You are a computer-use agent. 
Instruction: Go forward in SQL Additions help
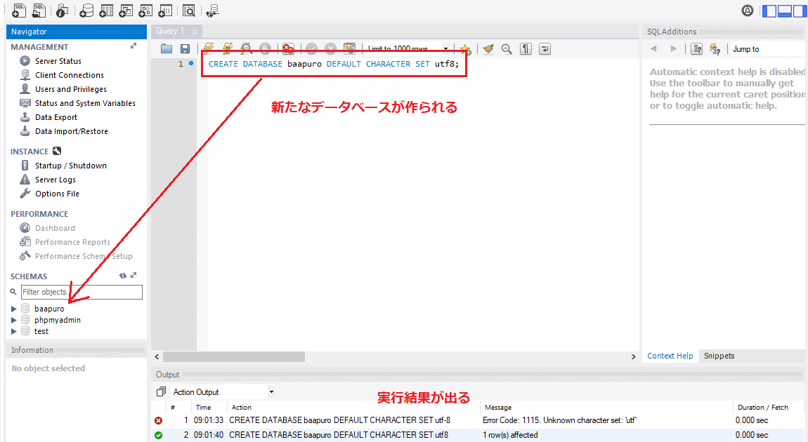tap(673, 49)
